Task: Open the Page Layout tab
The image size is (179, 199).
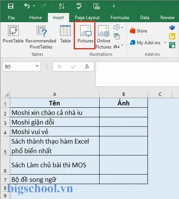Action: pos(87,18)
